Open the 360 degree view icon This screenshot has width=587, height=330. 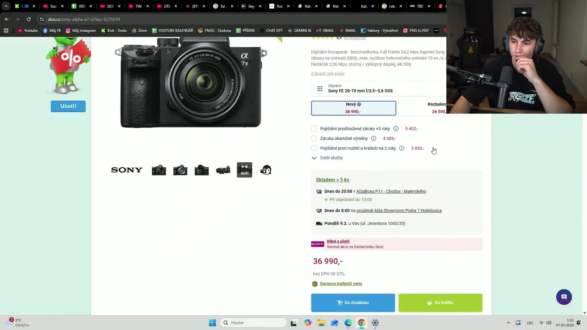tap(266, 170)
